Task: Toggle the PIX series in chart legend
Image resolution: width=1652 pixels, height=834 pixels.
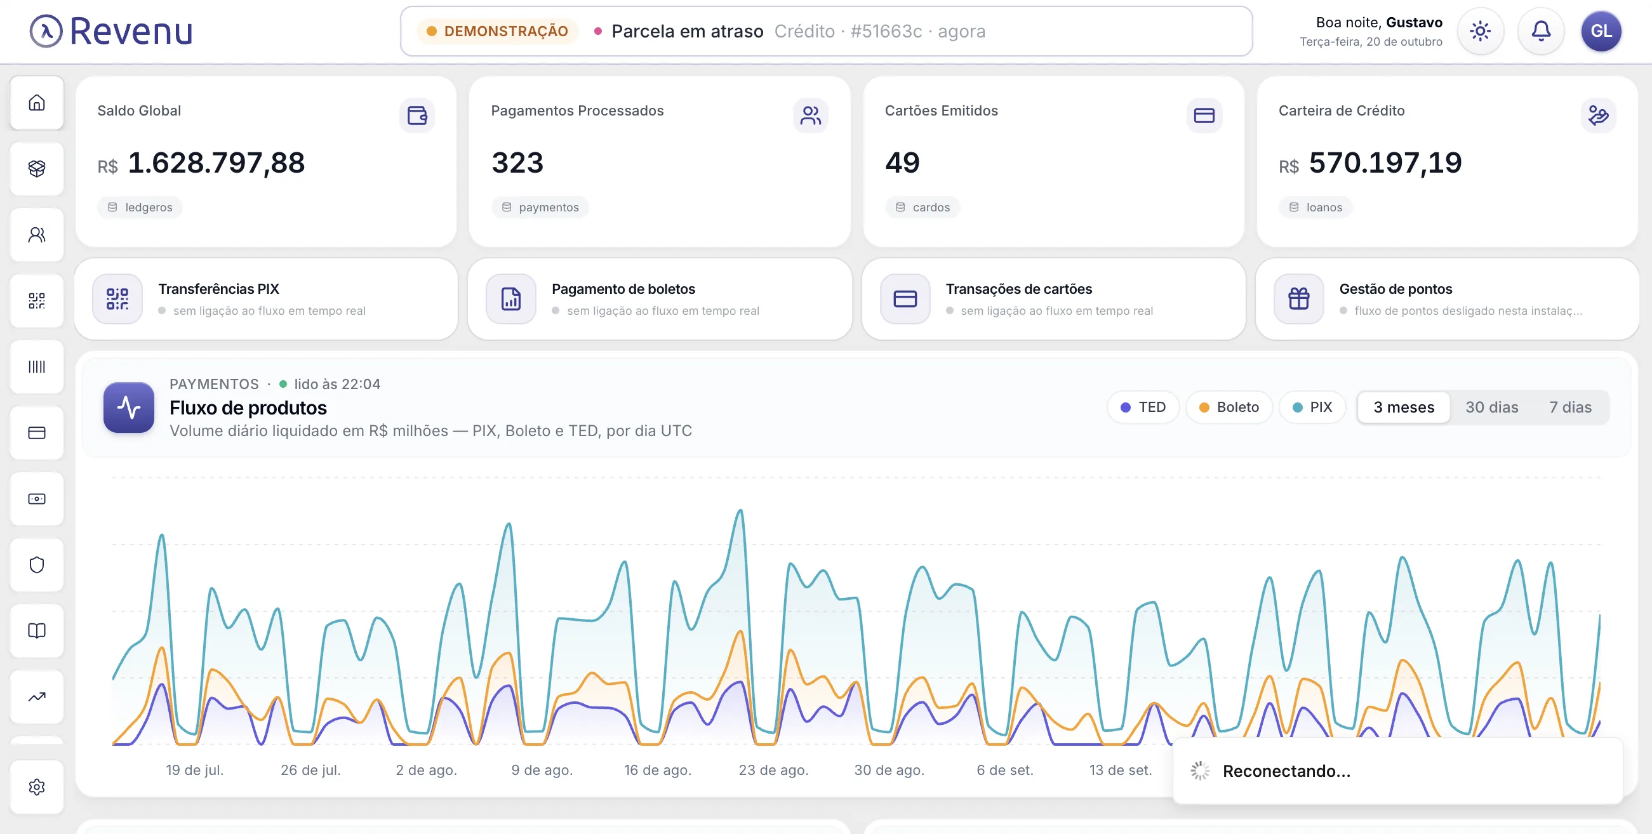Action: pos(1312,407)
